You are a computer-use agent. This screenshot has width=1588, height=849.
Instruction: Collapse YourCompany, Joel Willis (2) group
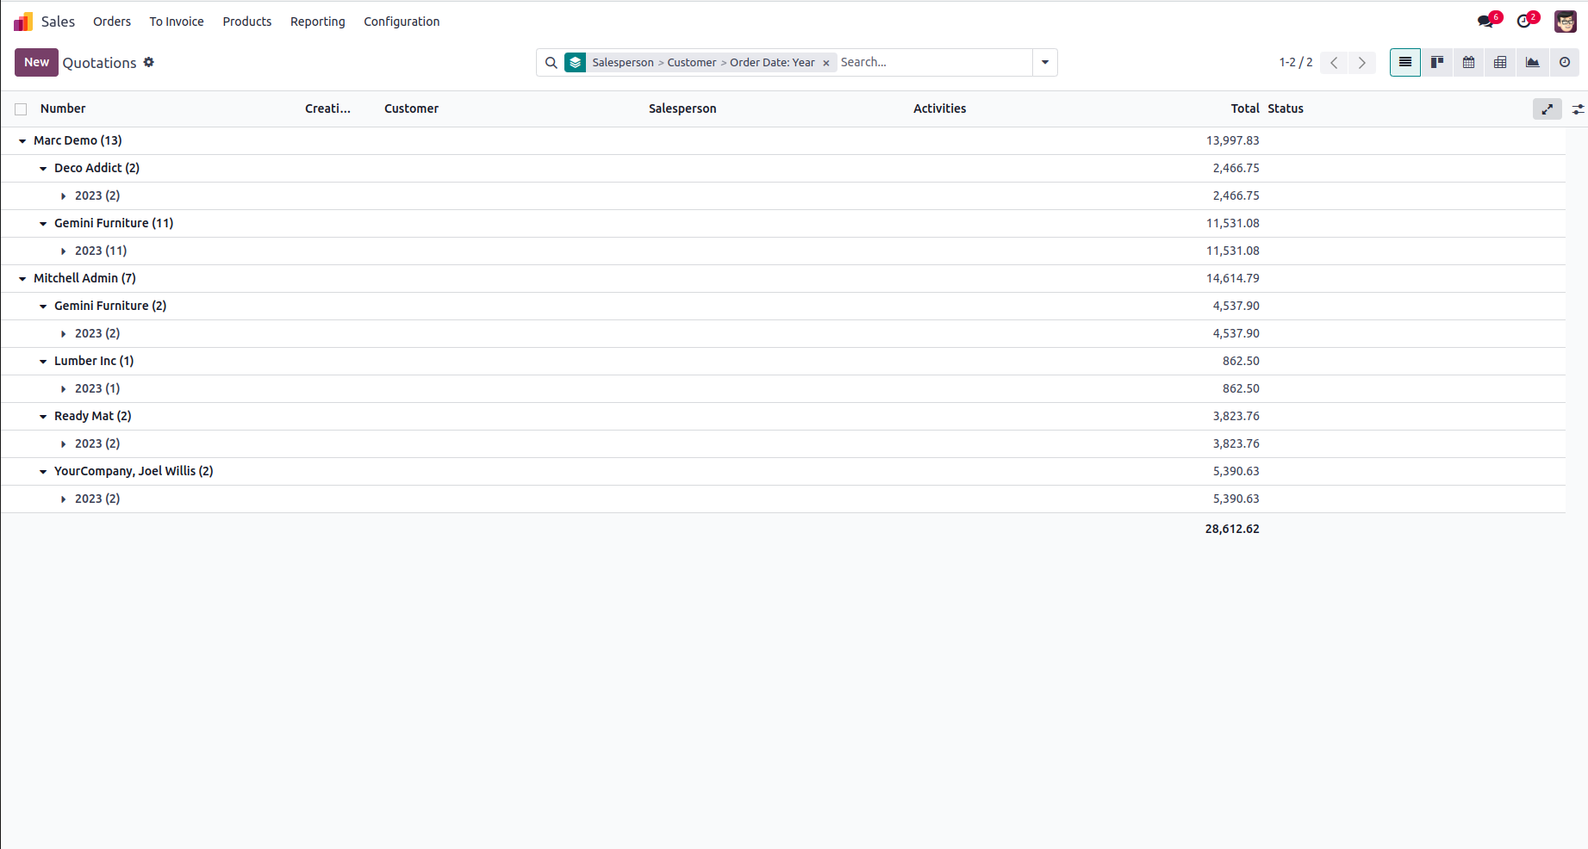tap(43, 471)
